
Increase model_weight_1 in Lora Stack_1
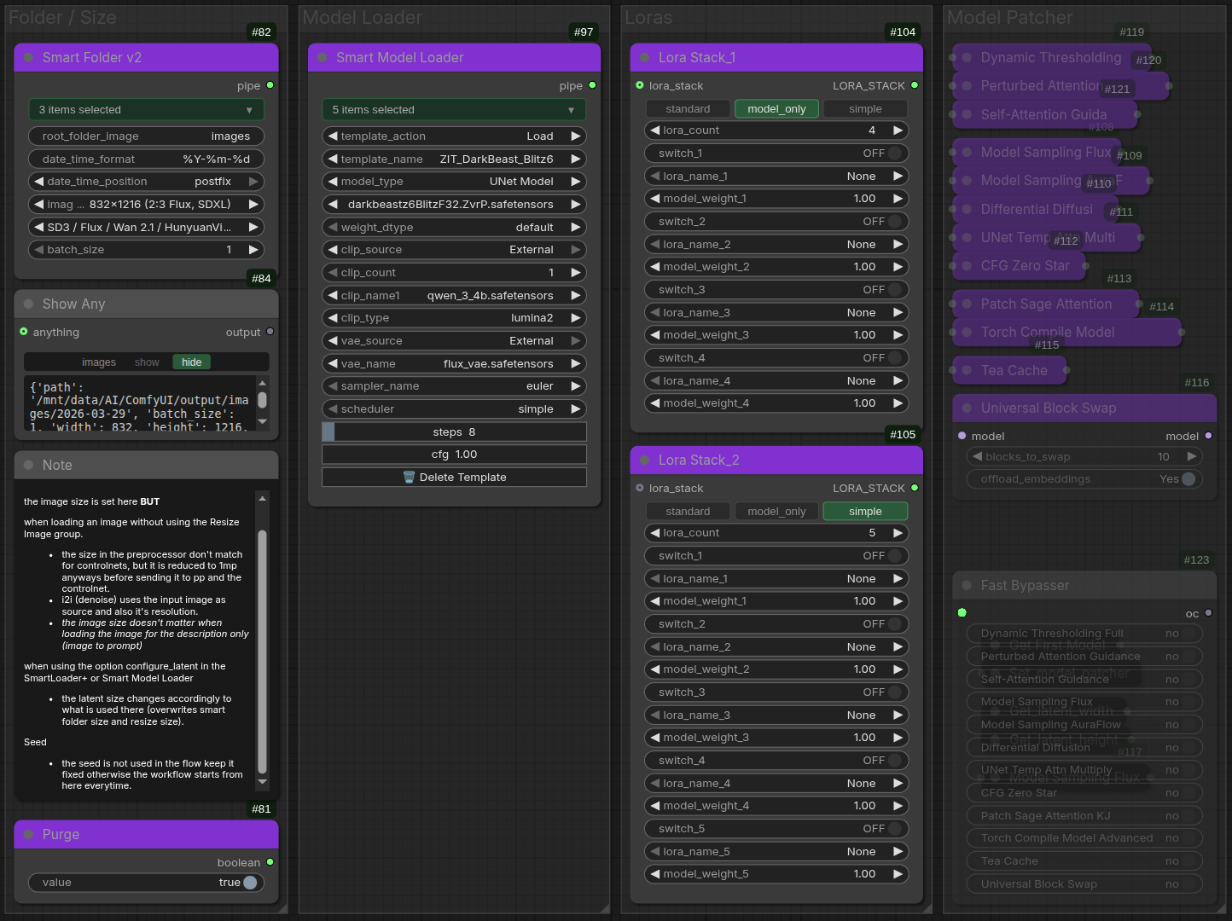coord(898,199)
